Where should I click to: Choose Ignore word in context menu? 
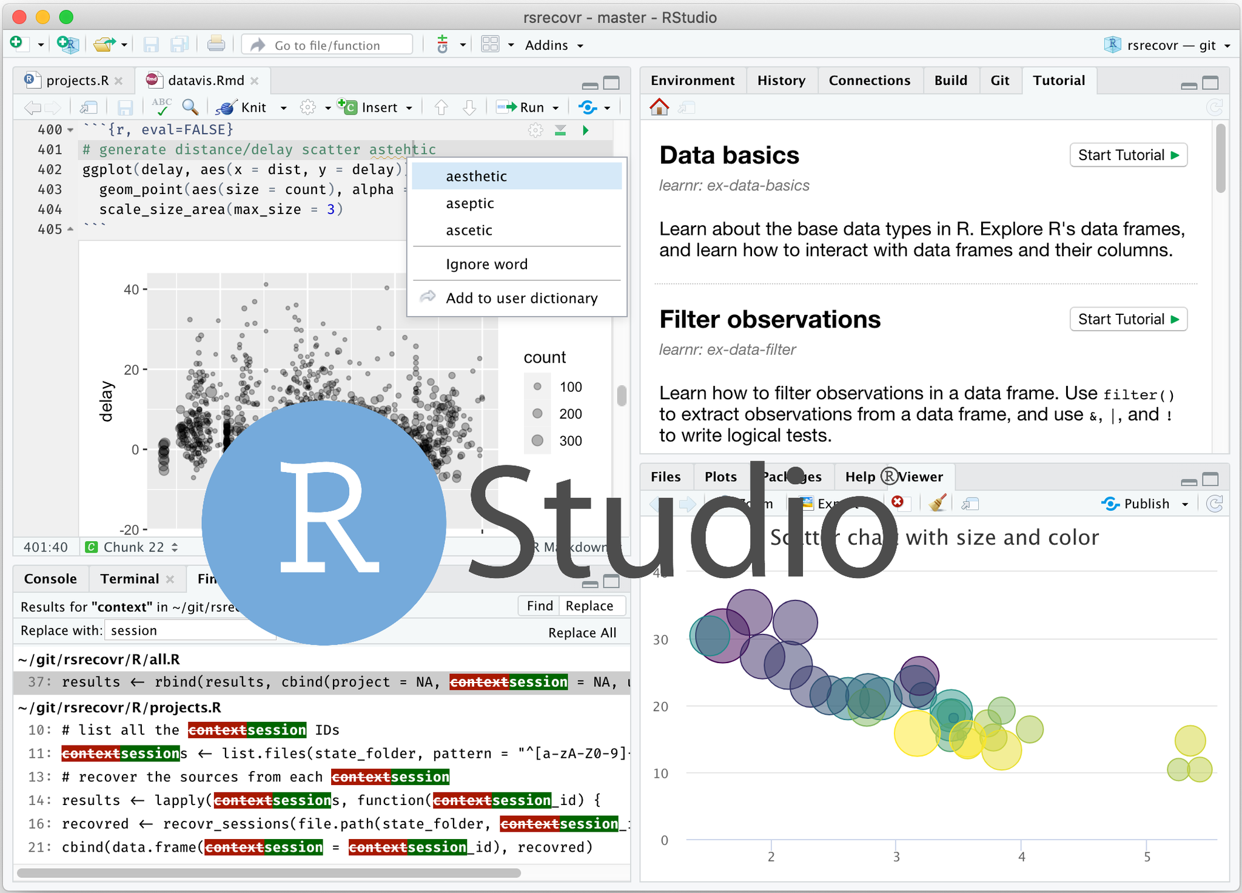pos(517,264)
